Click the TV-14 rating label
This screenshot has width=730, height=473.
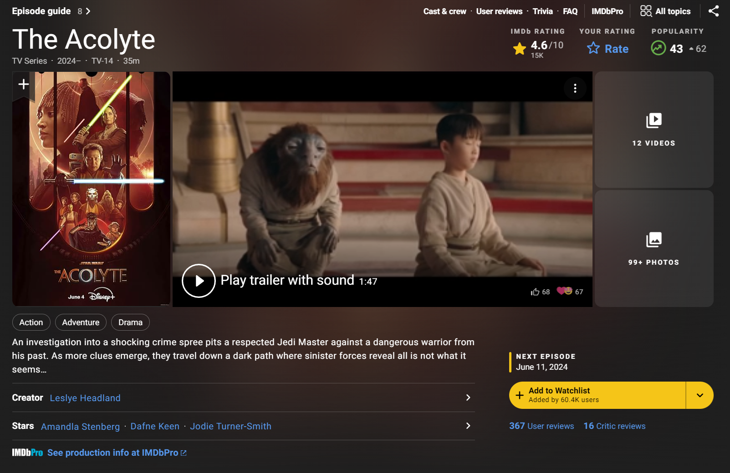coord(102,61)
